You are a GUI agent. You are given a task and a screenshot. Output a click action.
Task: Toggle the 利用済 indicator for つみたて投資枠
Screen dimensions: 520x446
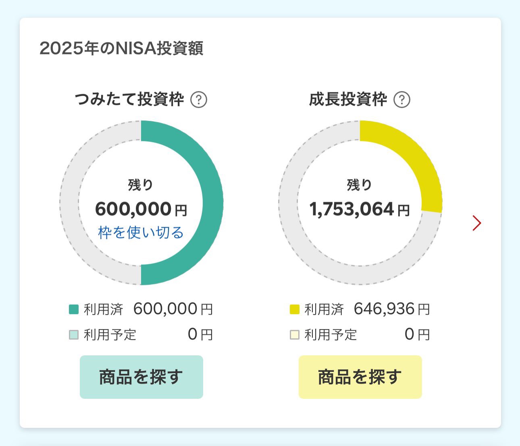[x=74, y=309]
